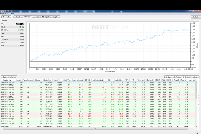The width and height of the screenshot is (201, 134).
Task: Switch to cash games with the $ button
Action: (4, 17)
